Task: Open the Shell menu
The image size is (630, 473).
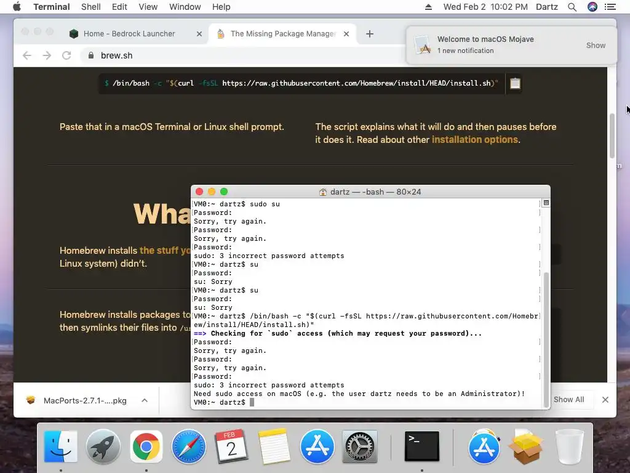Action: [91, 7]
